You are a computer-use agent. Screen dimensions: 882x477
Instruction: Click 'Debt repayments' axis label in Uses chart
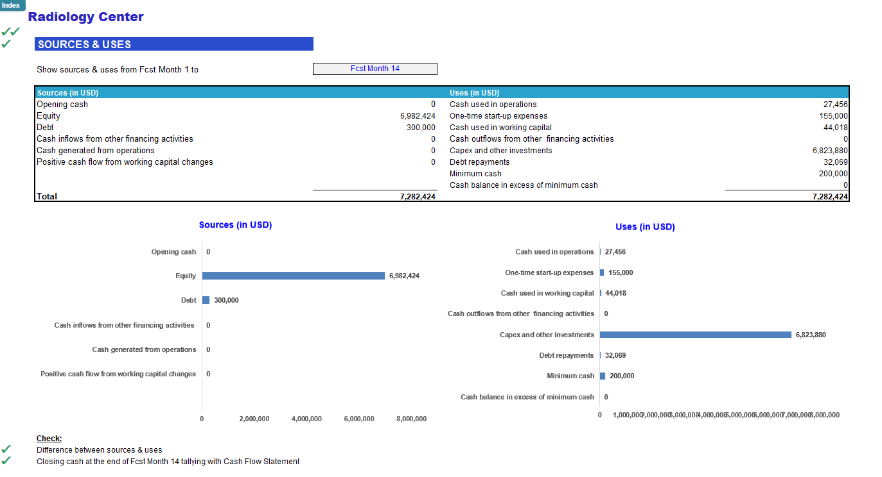(x=567, y=355)
